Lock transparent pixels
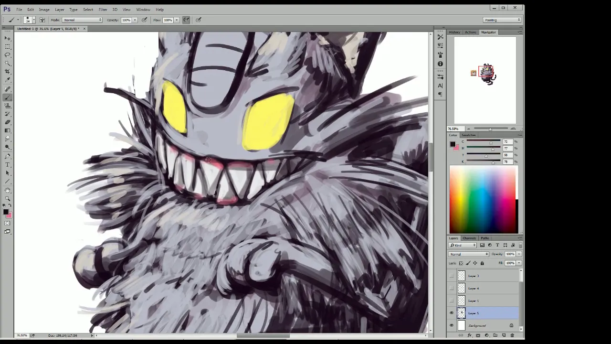 tap(461, 263)
